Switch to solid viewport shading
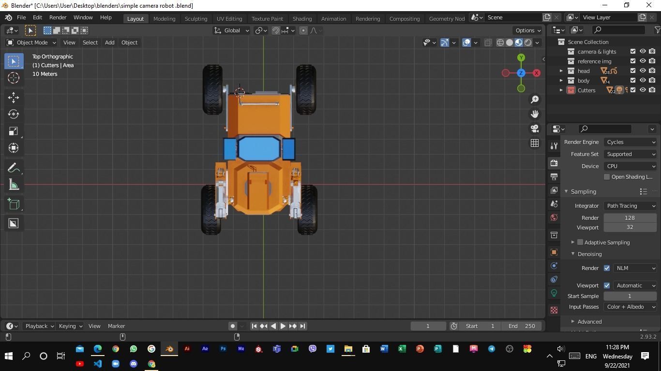Image resolution: width=661 pixels, height=371 pixels. (510, 43)
